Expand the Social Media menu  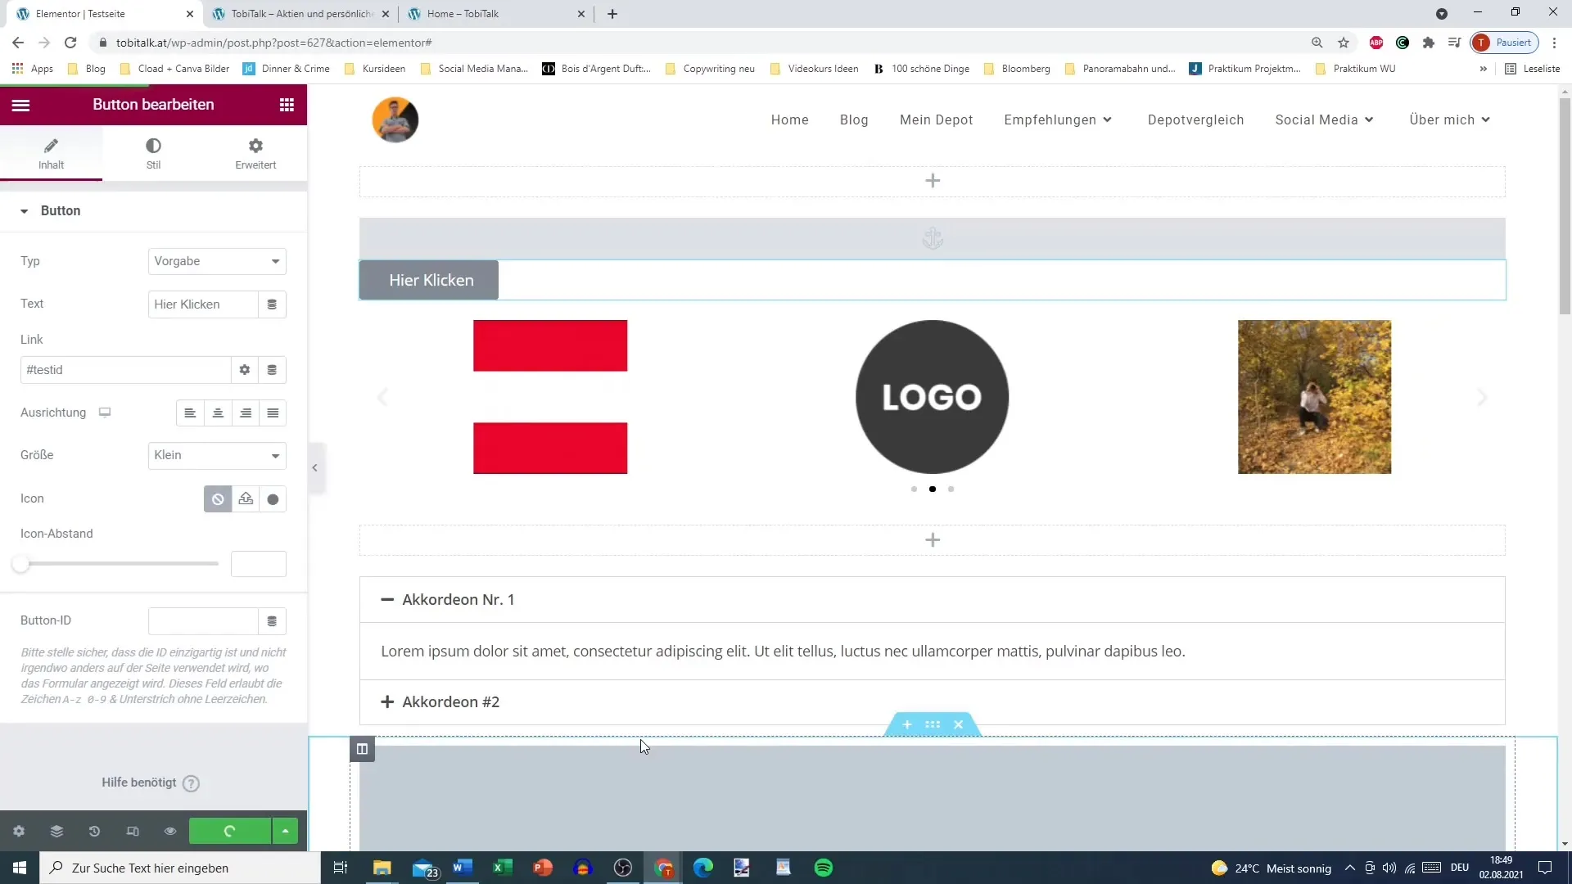1324,120
